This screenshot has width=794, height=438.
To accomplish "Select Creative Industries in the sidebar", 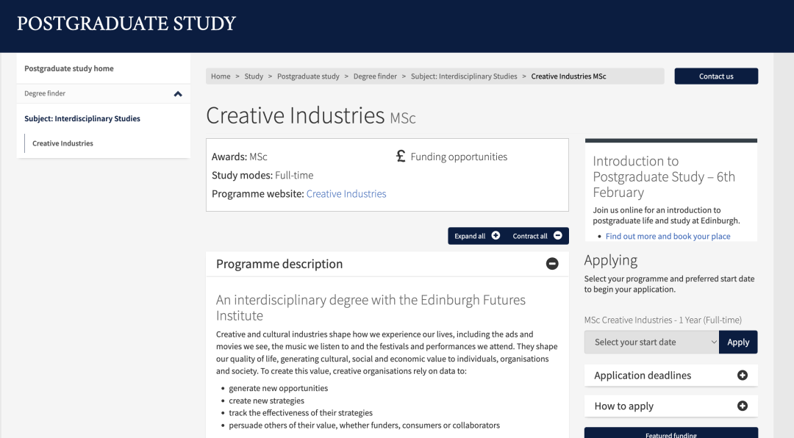I will 62,143.
